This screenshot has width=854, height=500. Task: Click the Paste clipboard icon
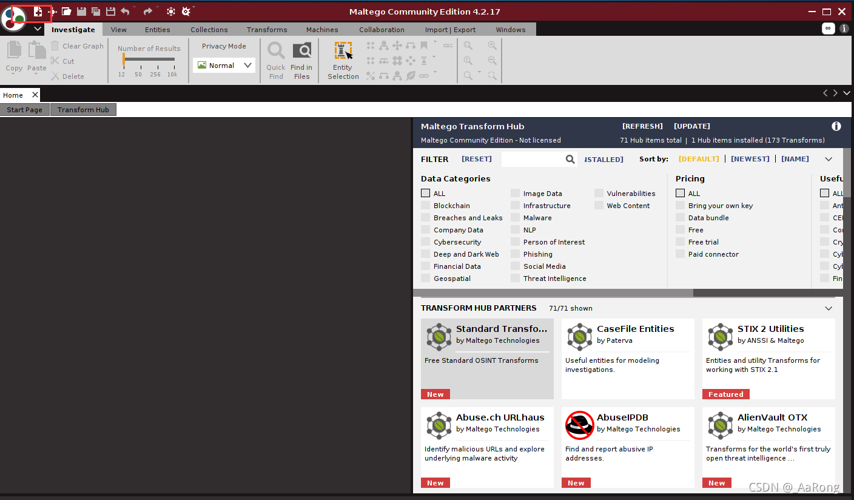click(36, 50)
